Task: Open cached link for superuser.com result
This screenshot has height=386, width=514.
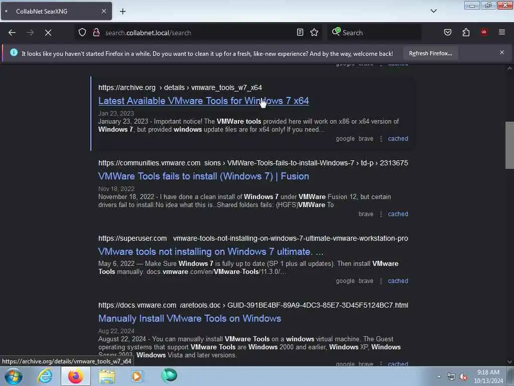Action: coord(398,281)
